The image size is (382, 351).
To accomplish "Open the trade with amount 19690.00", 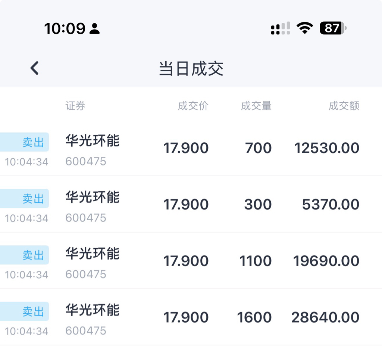I will pyautogui.click(x=326, y=261).
